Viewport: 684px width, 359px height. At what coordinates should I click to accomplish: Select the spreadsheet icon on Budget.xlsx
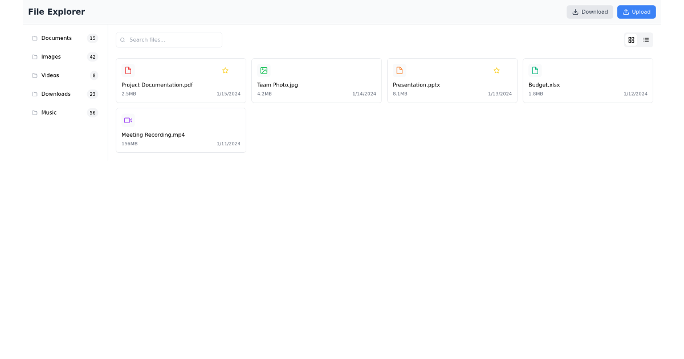click(535, 70)
